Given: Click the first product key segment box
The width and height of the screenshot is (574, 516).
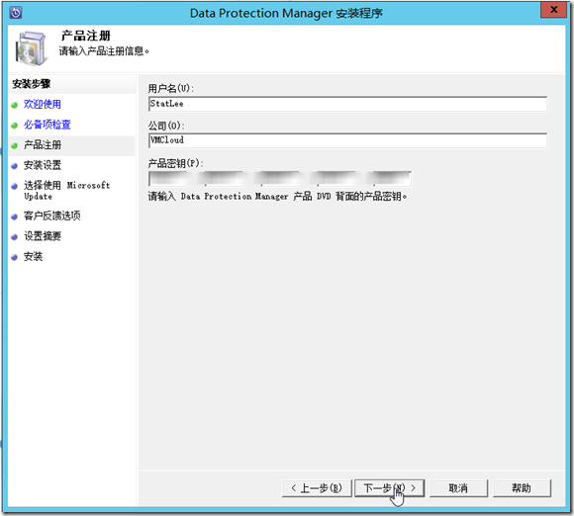Looking at the screenshot, I should [168, 179].
